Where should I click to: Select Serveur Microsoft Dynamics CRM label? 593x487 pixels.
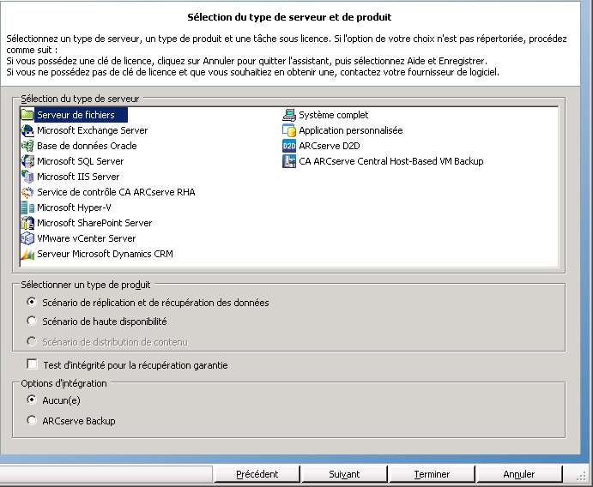105,254
